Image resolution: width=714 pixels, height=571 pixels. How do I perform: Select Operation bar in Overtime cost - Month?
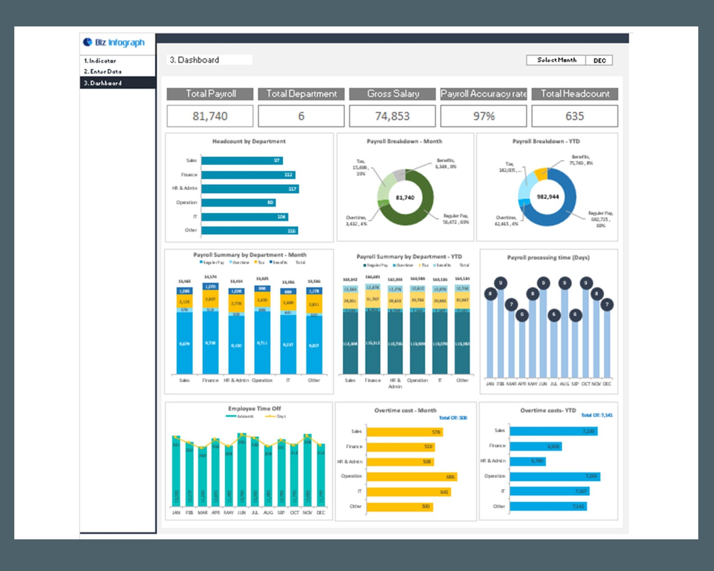412,477
